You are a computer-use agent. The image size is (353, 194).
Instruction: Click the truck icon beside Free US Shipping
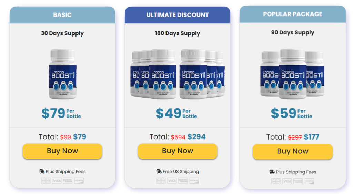pos(159,171)
